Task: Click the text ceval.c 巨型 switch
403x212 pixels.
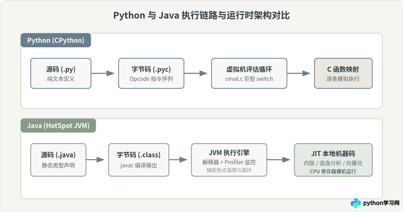Action: (x=249, y=79)
